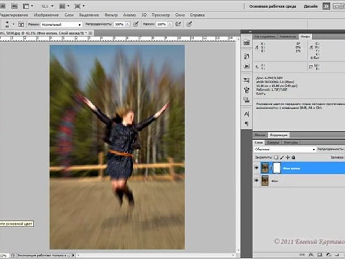Open the Screen Mode dropdown
This screenshot has width=345, height=259.
79,6
